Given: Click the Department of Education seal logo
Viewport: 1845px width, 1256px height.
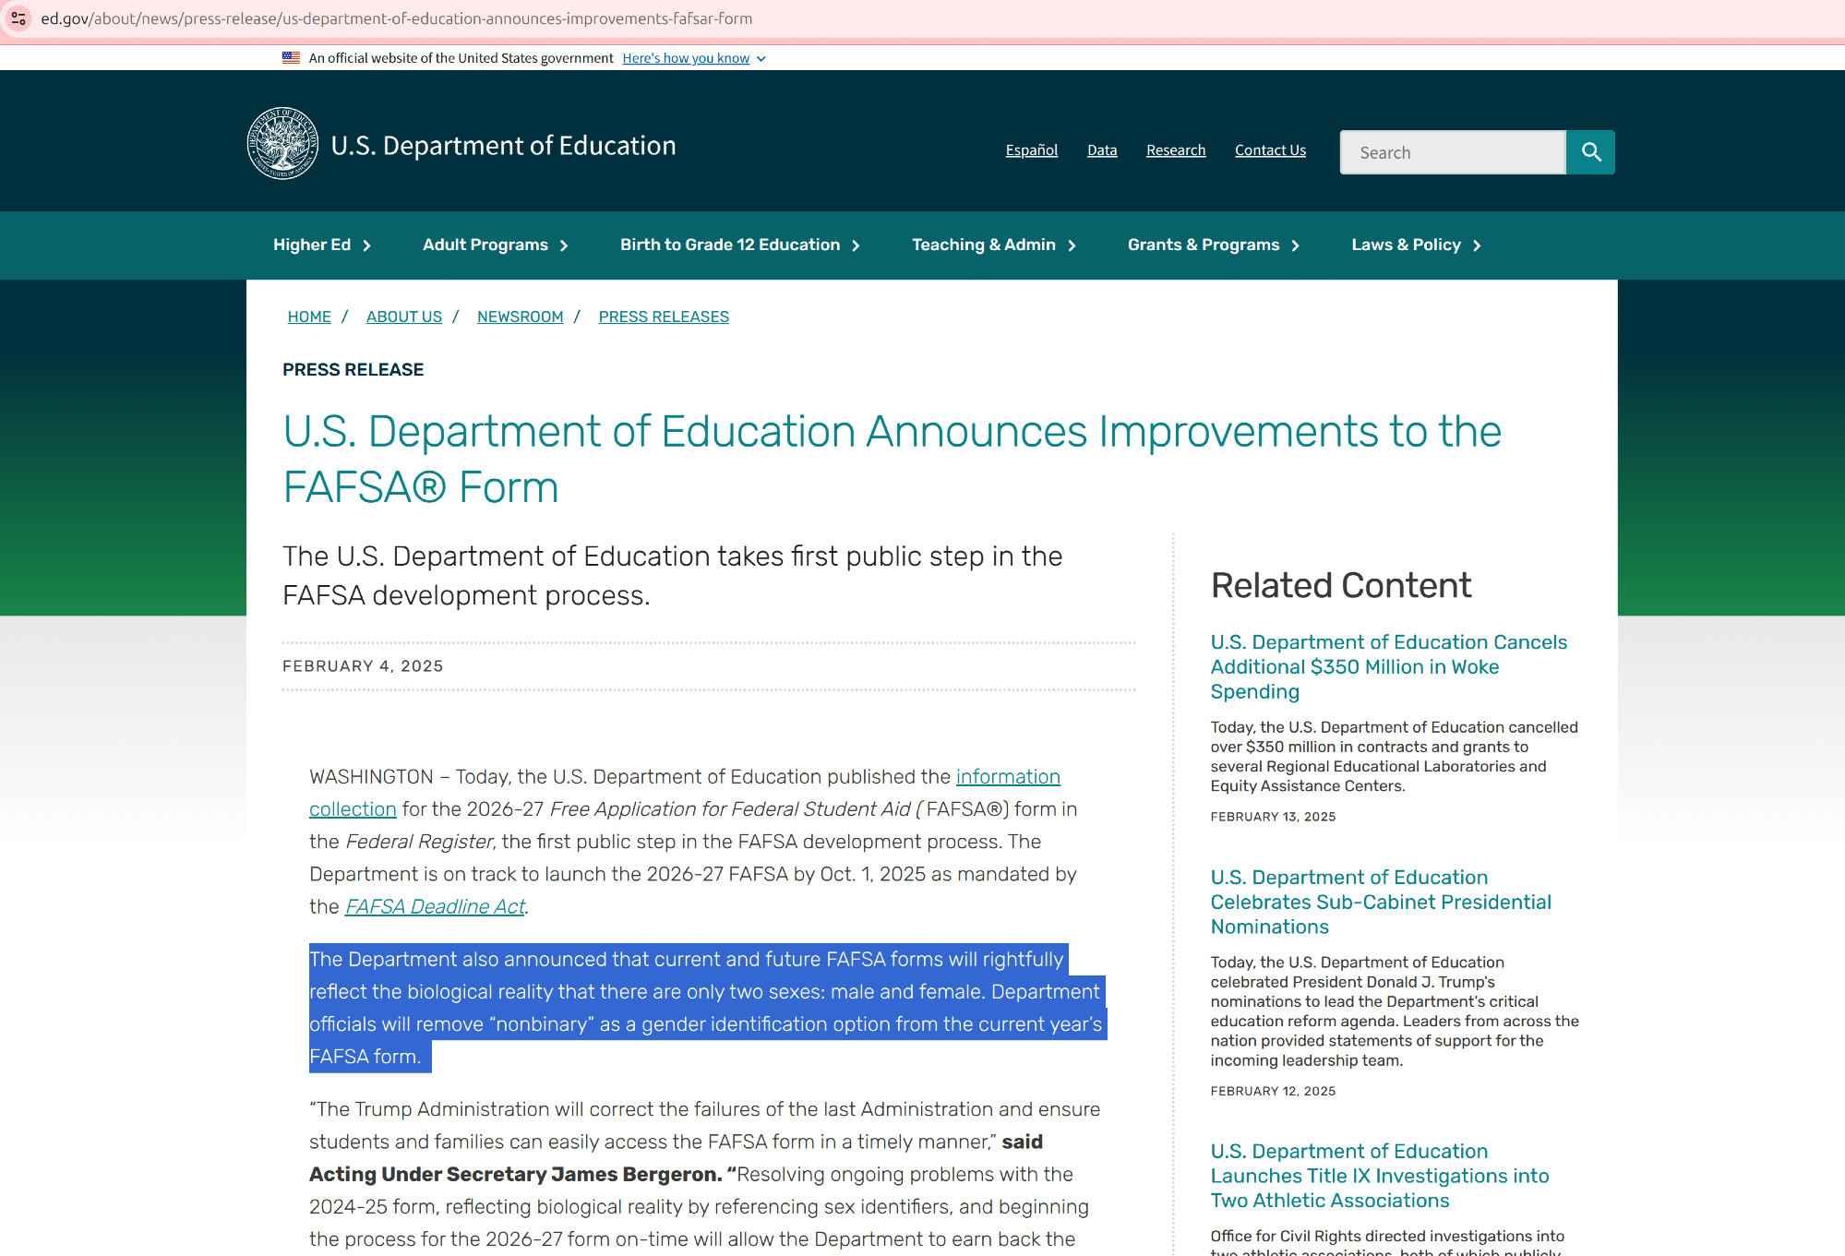Looking at the screenshot, I should coord(282,143).
